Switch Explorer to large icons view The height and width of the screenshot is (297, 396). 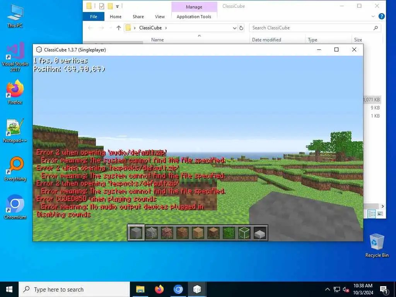click(x=380, y=214)
